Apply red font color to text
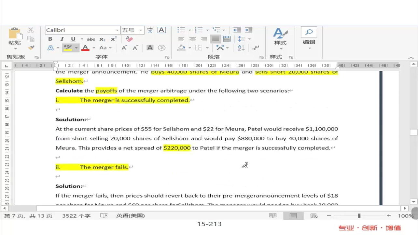The width and height of the screenshot is (418, 235). [x=85, y=48]
